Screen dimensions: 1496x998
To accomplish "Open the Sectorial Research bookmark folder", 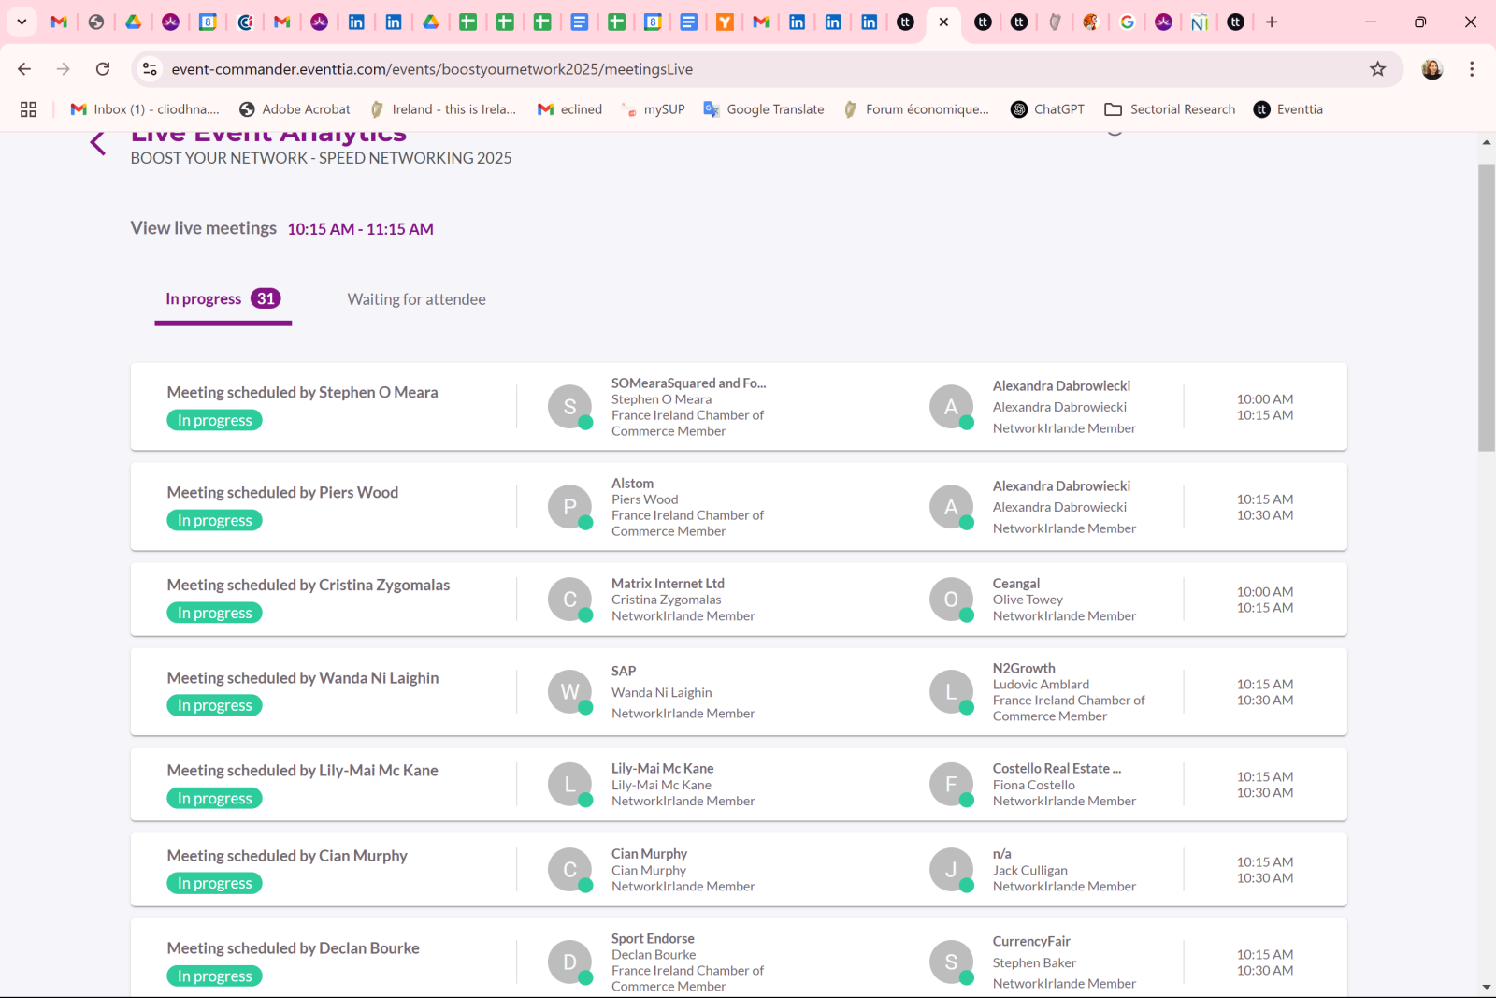I will (1170, 109).
